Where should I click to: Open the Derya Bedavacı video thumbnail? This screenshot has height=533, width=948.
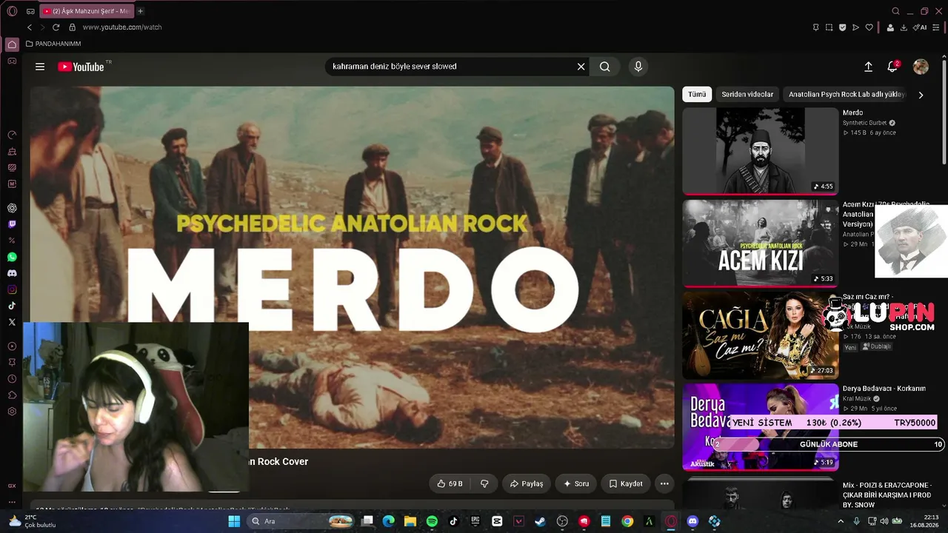(x=761, y=426)
